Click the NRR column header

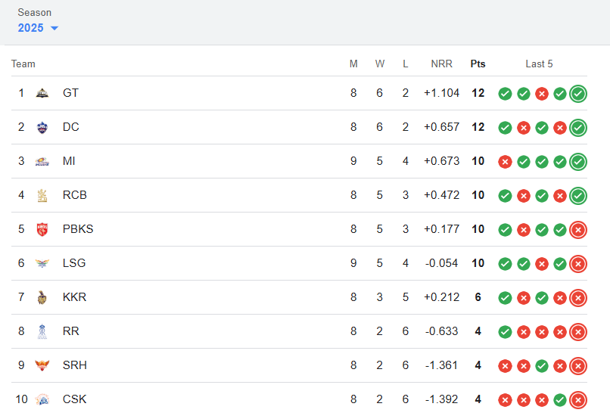click(441, 64)
